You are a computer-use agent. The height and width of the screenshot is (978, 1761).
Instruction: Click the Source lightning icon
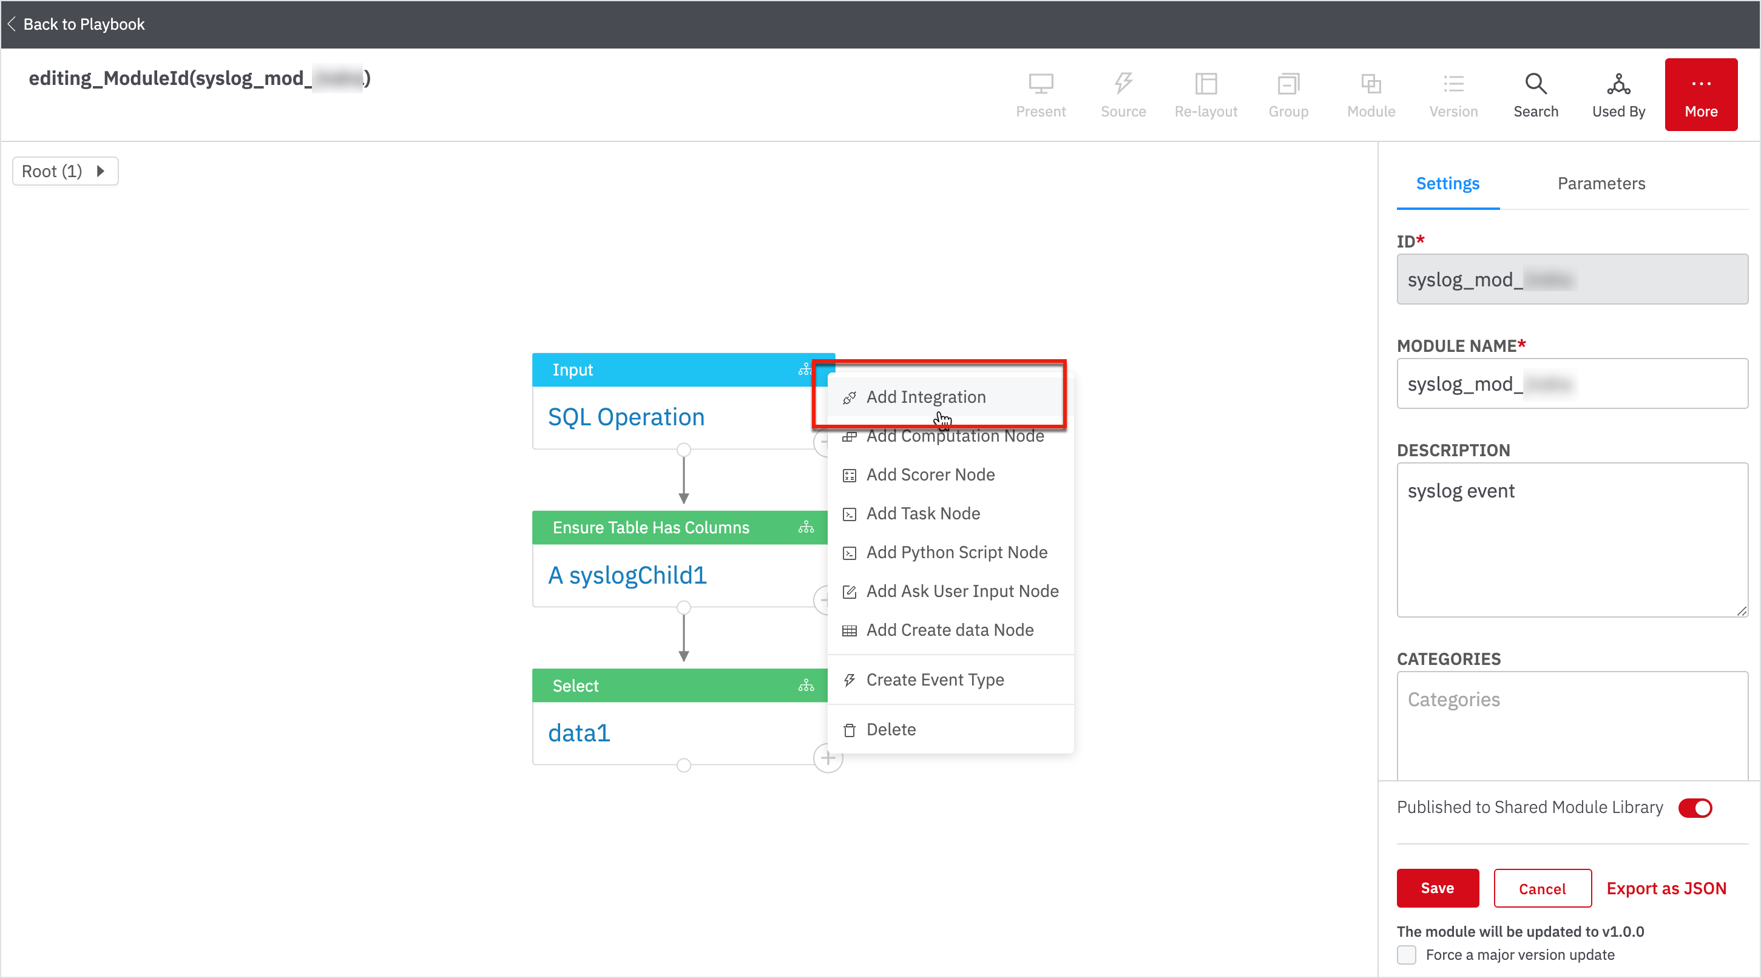pos(1123,84)
